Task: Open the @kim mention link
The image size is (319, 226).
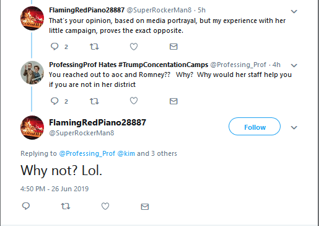Action: point(126,153)
